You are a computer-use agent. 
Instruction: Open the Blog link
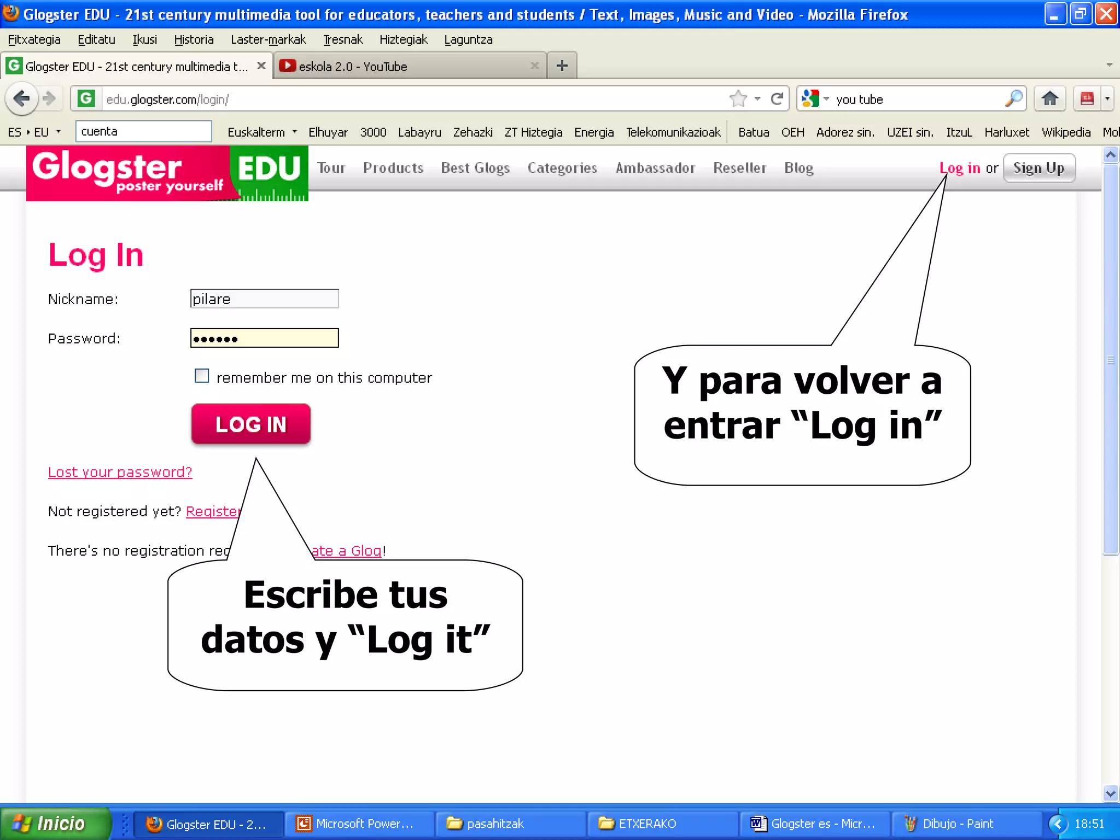798,168
